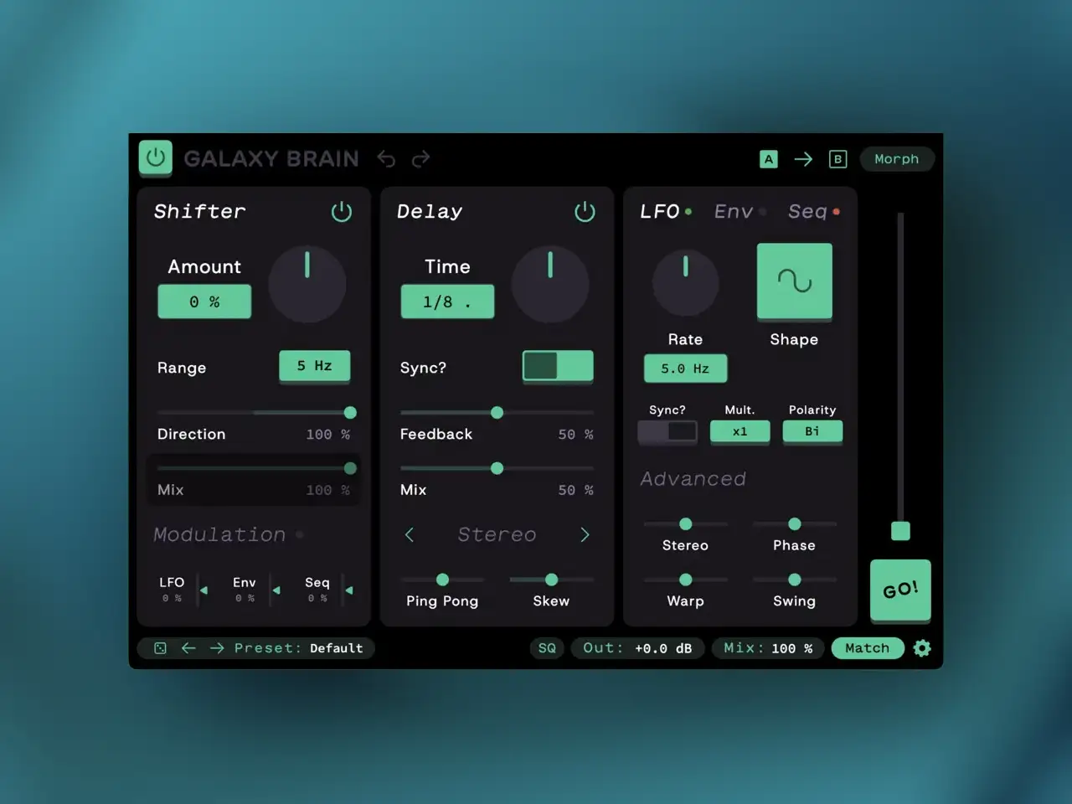Click LFO modulation amount arrow
The image size is (1072, 804).
click(x=204, y=590)
